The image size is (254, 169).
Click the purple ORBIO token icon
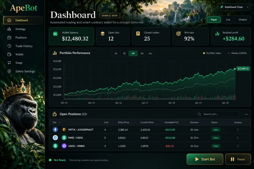click(64, 146)
